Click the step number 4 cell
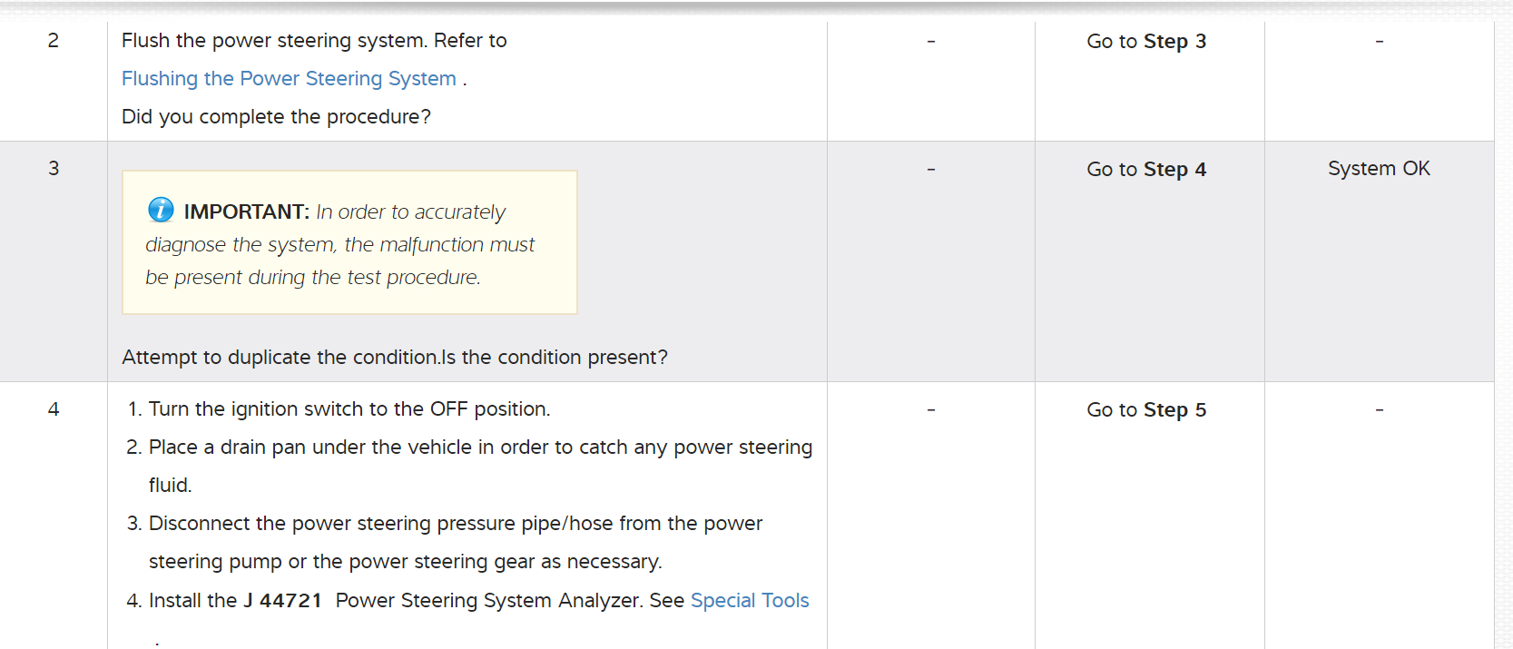1513x649 pixels. pos(54,409)
